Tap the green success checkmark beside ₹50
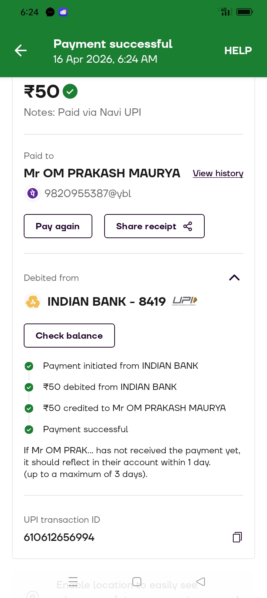 70,91
